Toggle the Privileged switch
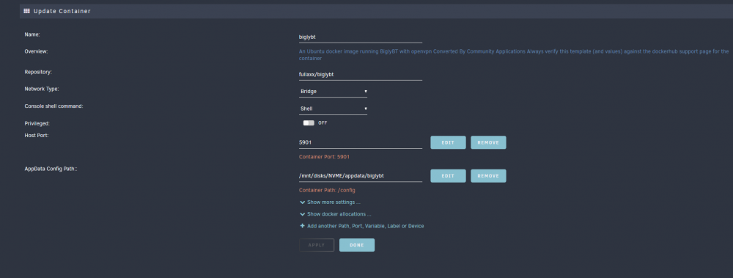Screen dimensions: 733x278 point(309,123)
